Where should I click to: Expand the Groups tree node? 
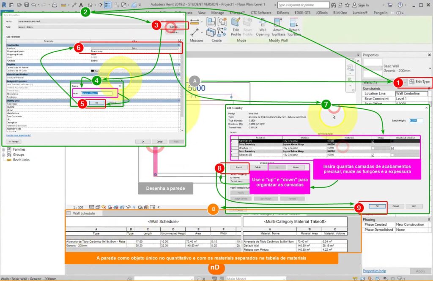point(4,155)
